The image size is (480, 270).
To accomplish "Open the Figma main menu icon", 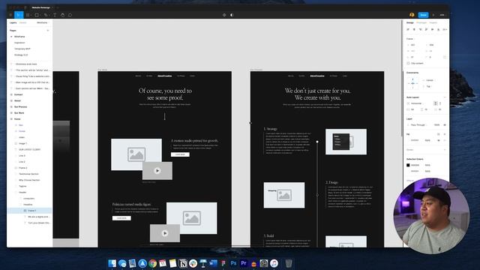I will pos(10,15).
